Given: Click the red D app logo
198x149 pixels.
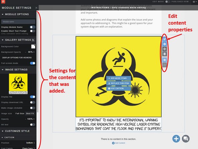Looking at the screenshot, I should (x=3, y=2).
